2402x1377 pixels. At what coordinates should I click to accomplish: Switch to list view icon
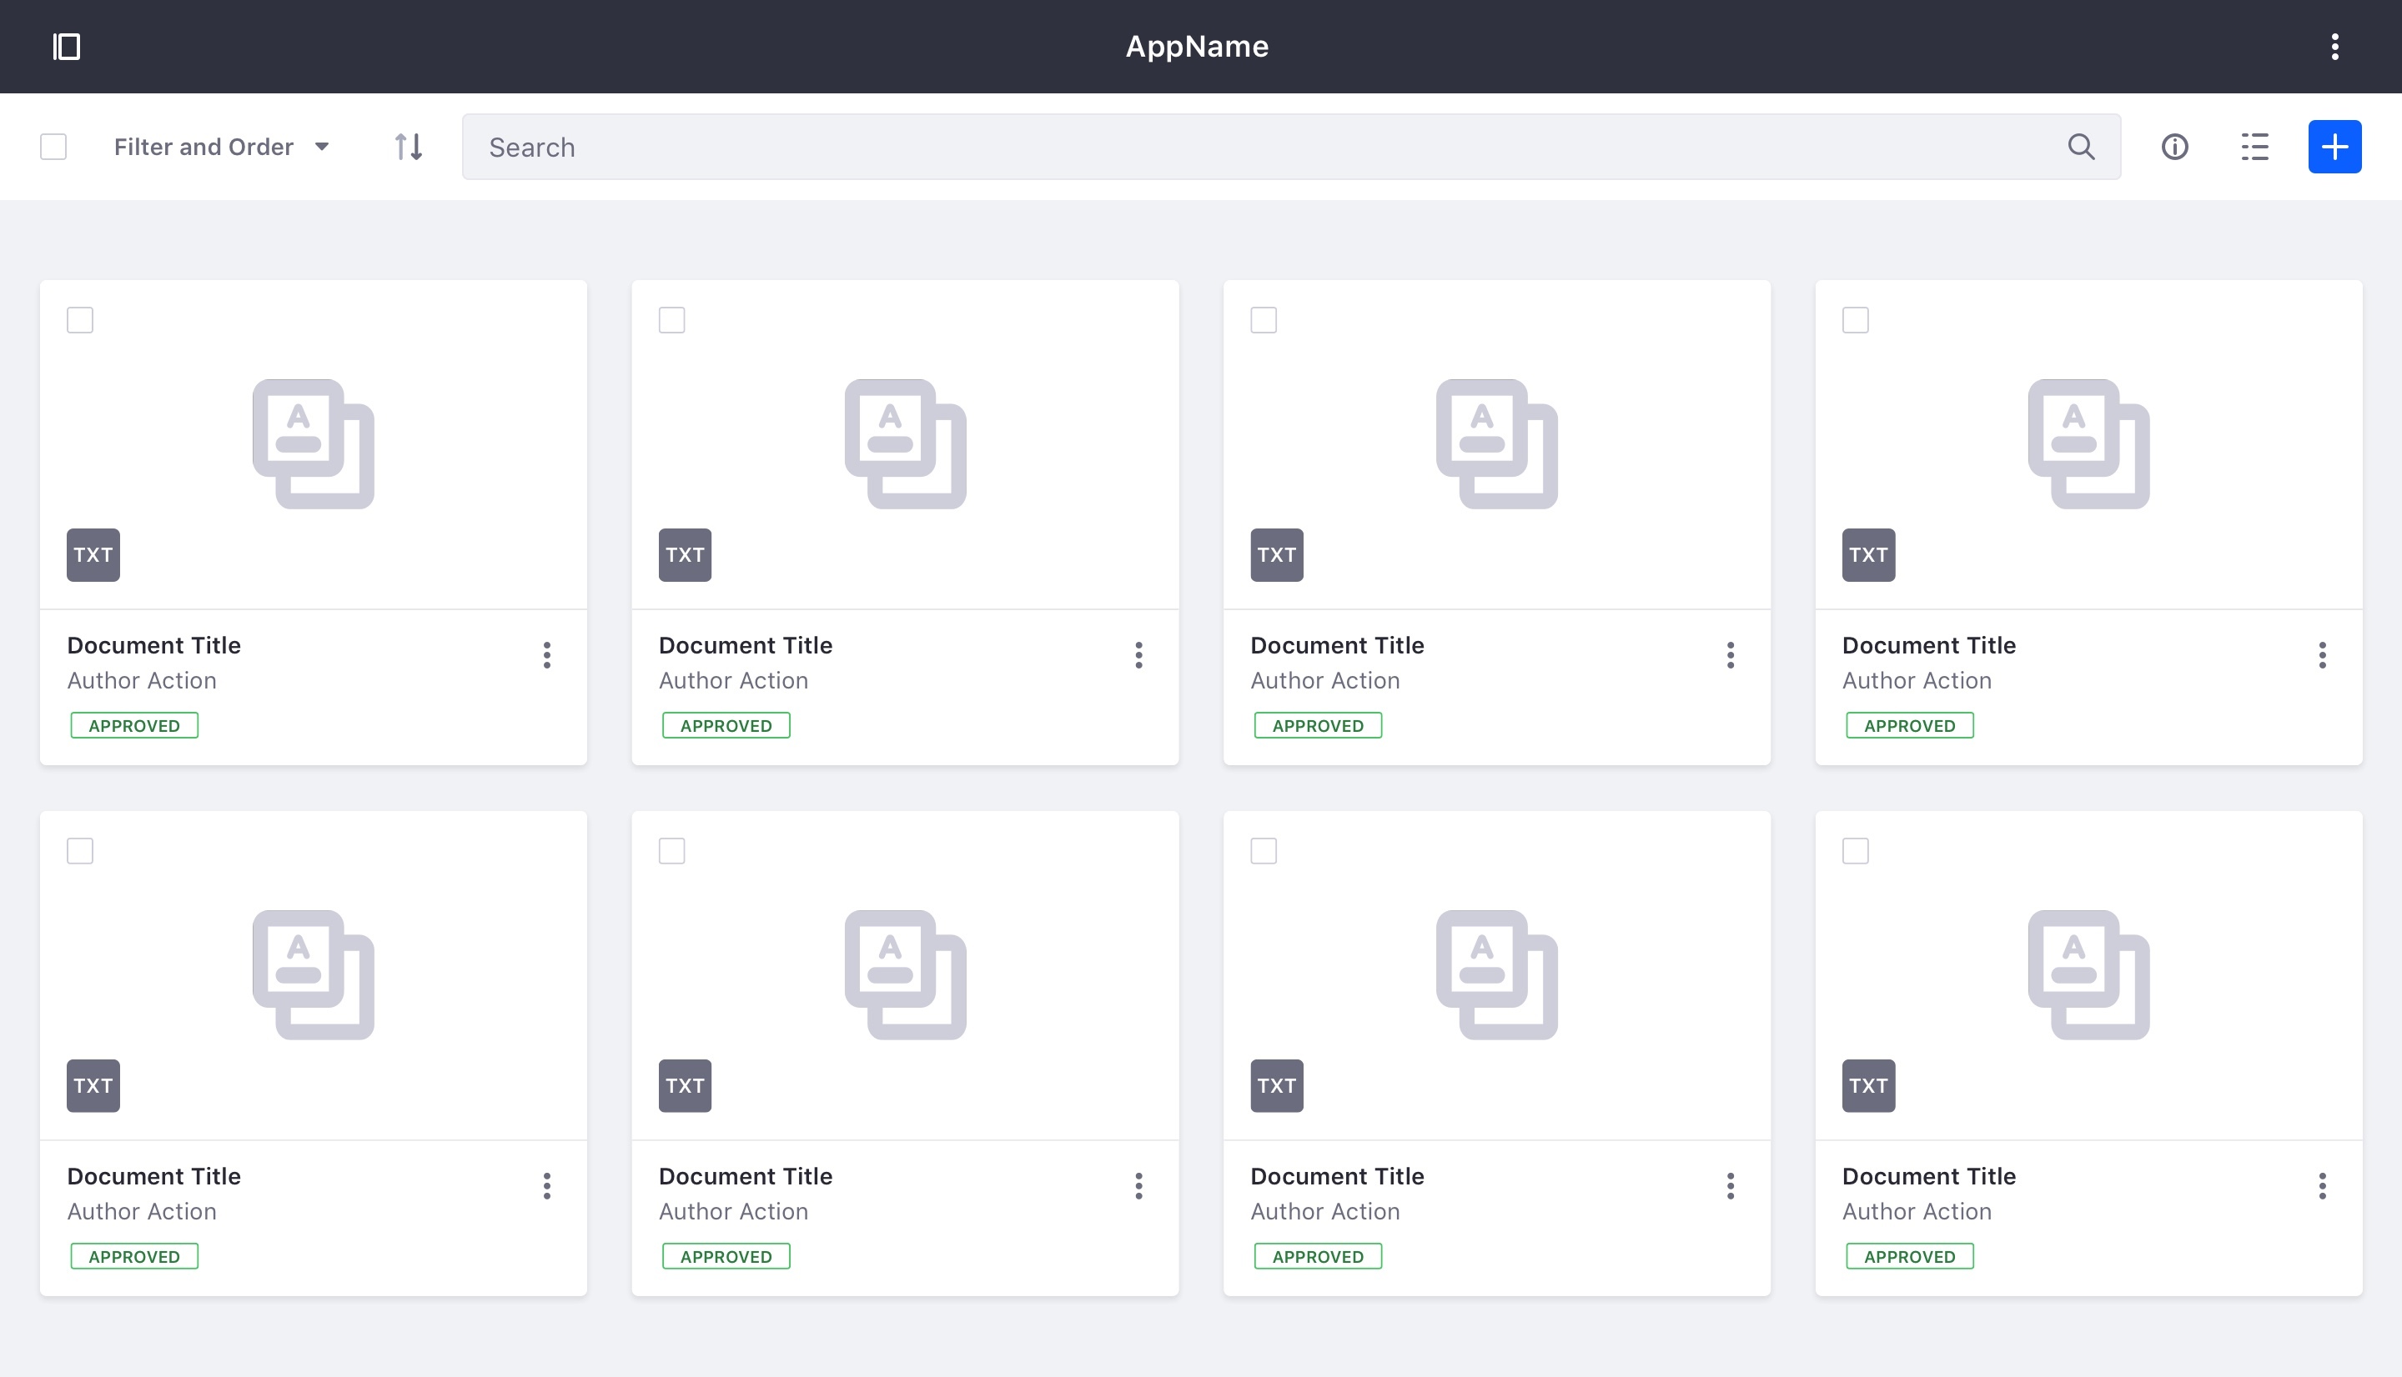2254,147
